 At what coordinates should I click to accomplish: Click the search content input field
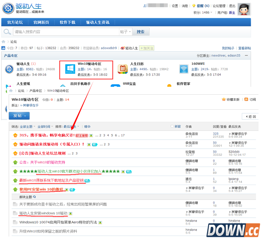tap(66, 32)
